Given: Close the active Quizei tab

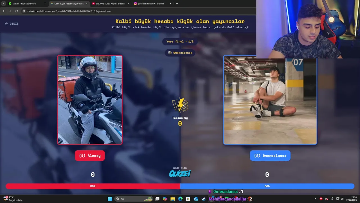Looking at the screenshot, I should point(87,4).
